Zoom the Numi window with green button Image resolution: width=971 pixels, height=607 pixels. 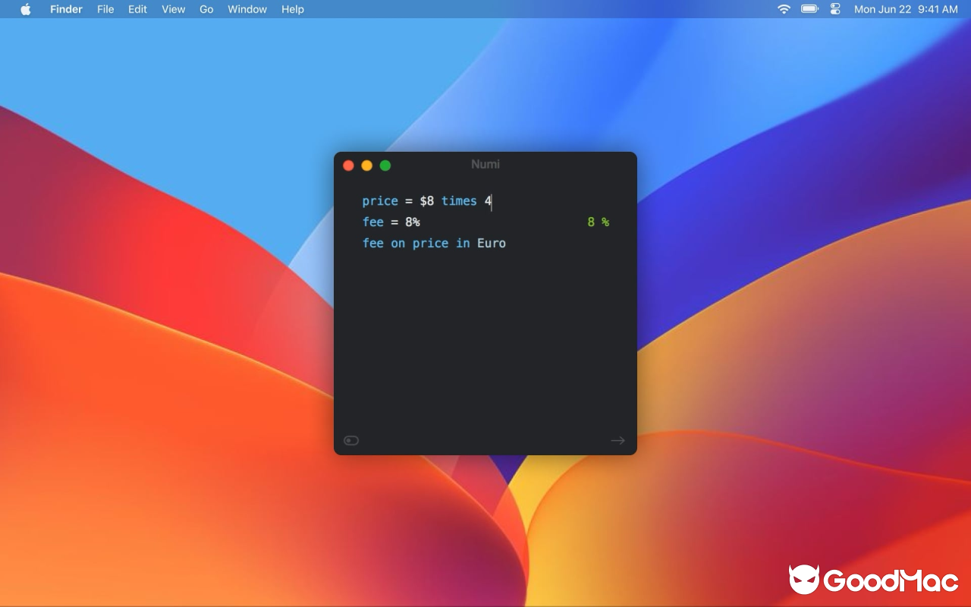click(385, 165)
